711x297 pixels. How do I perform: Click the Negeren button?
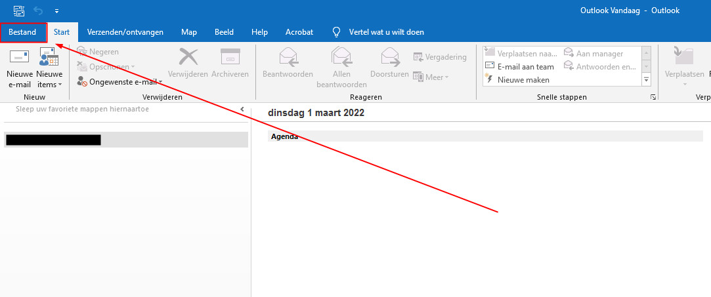[97, 52]
